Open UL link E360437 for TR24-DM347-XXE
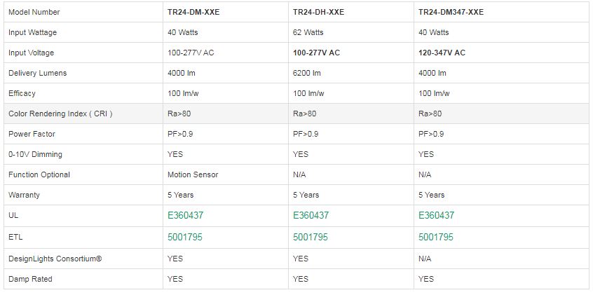 click(x=436, y=216)
